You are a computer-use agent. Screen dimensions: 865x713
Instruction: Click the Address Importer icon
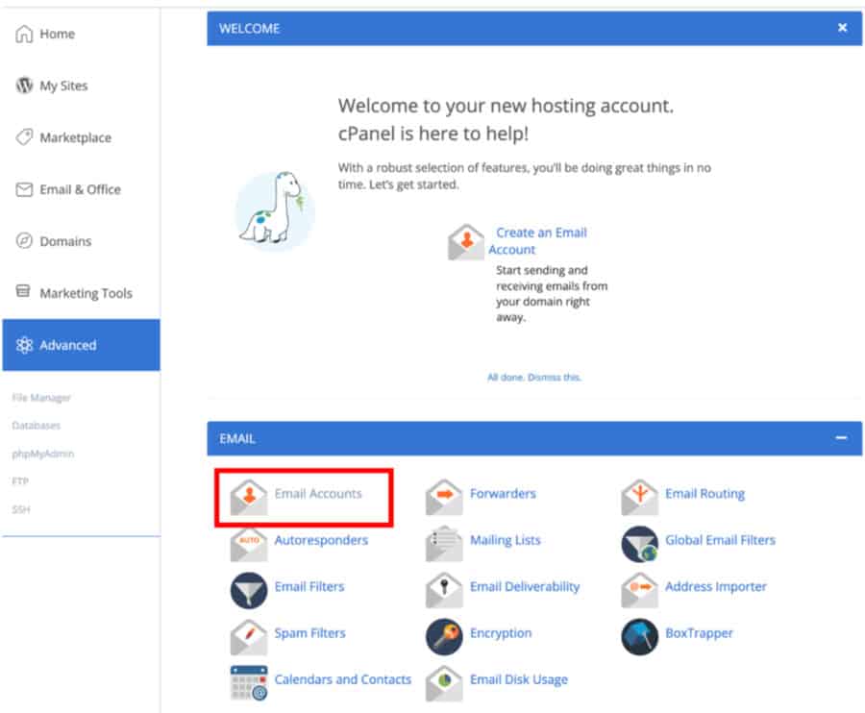(x=639, y=591)
